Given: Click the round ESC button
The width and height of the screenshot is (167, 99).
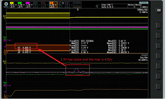Looking at the screenshot, I should 159,10.
